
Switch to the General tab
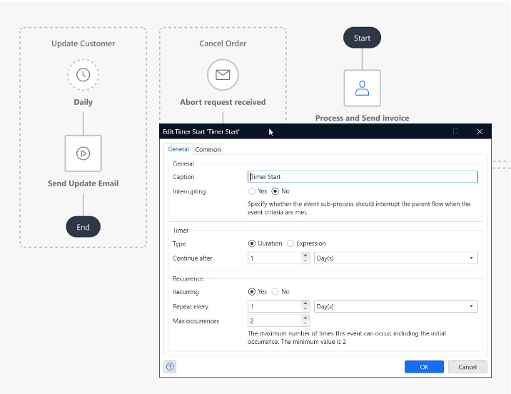[x=178, y=149]
